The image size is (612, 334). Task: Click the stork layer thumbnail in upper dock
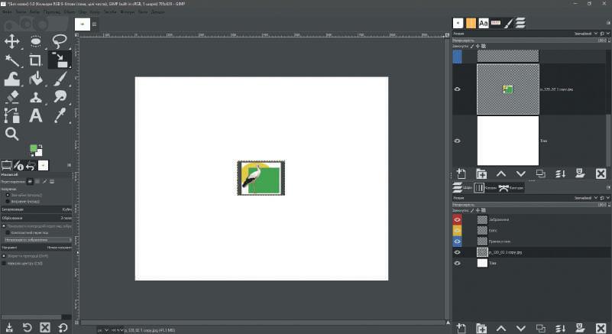point(508,89)
